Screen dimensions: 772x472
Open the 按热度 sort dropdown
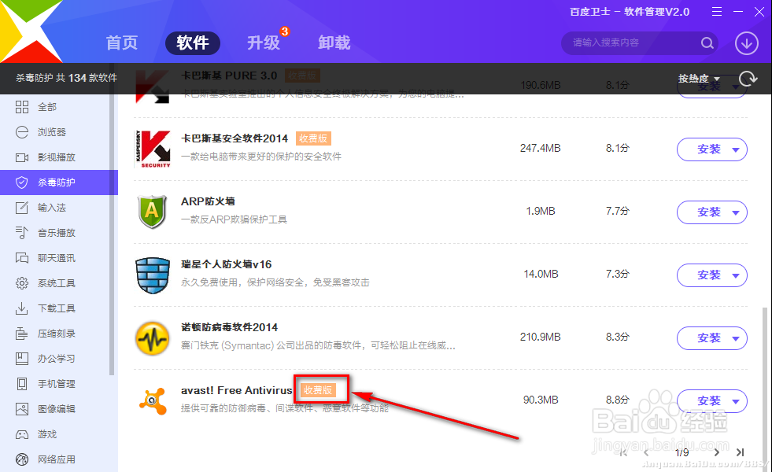[x=699, y=78]
